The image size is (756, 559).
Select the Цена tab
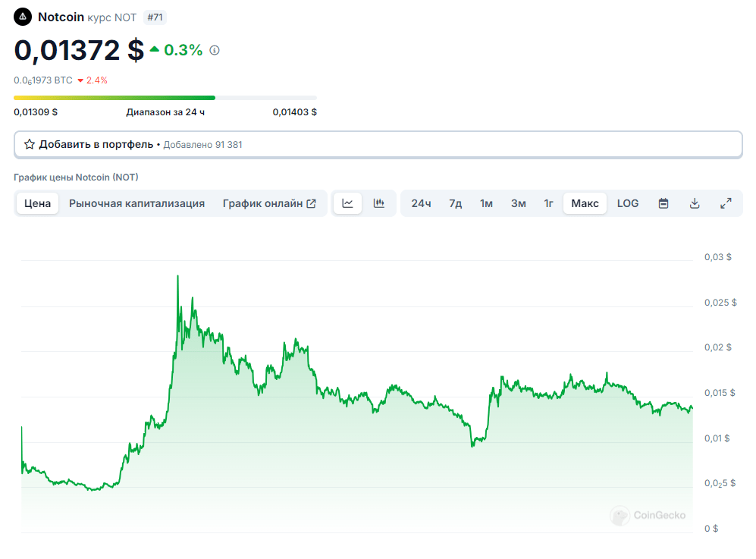coord(38,203)
